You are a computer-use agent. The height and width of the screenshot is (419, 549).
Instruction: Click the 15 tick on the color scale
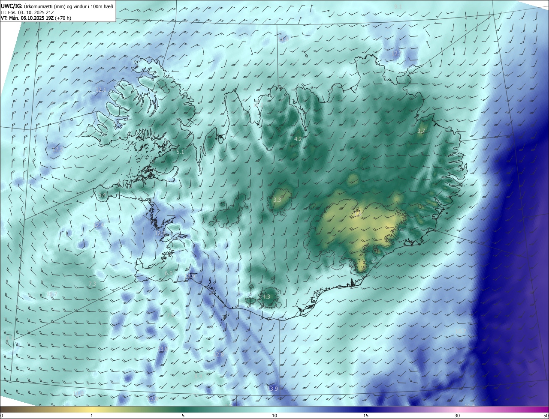pos(366,416)
